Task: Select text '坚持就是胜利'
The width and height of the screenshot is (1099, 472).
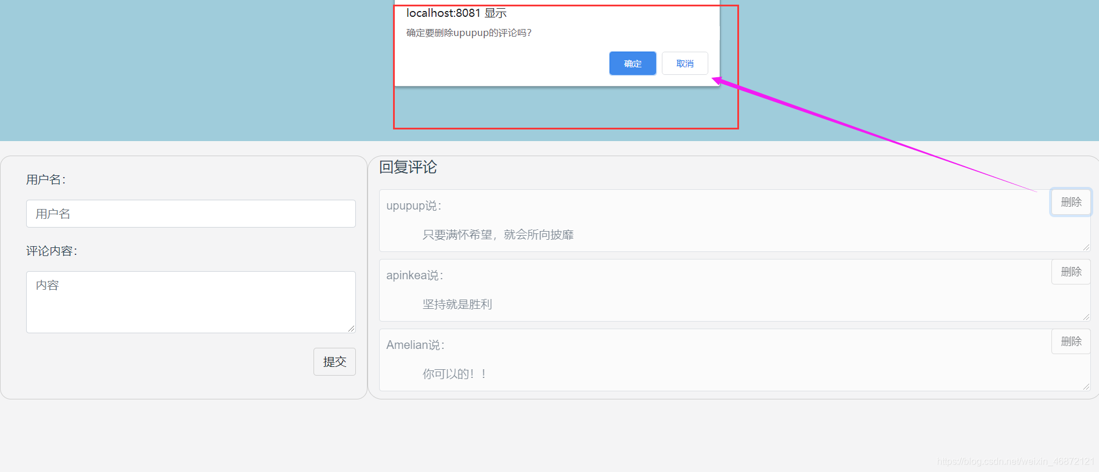Action: (457, 304)
